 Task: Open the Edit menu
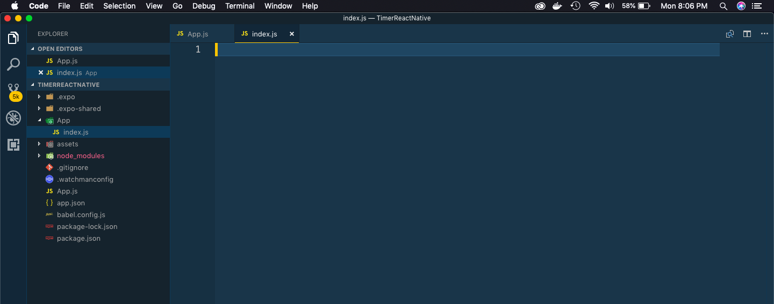click(87, 6)
